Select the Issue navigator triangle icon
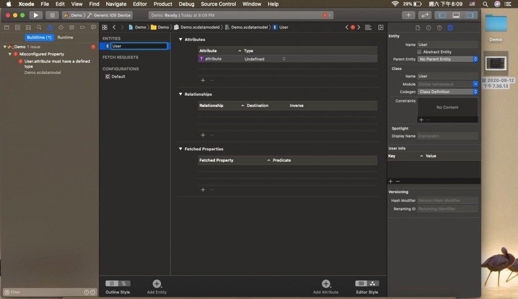 click(x=50, y=27)
